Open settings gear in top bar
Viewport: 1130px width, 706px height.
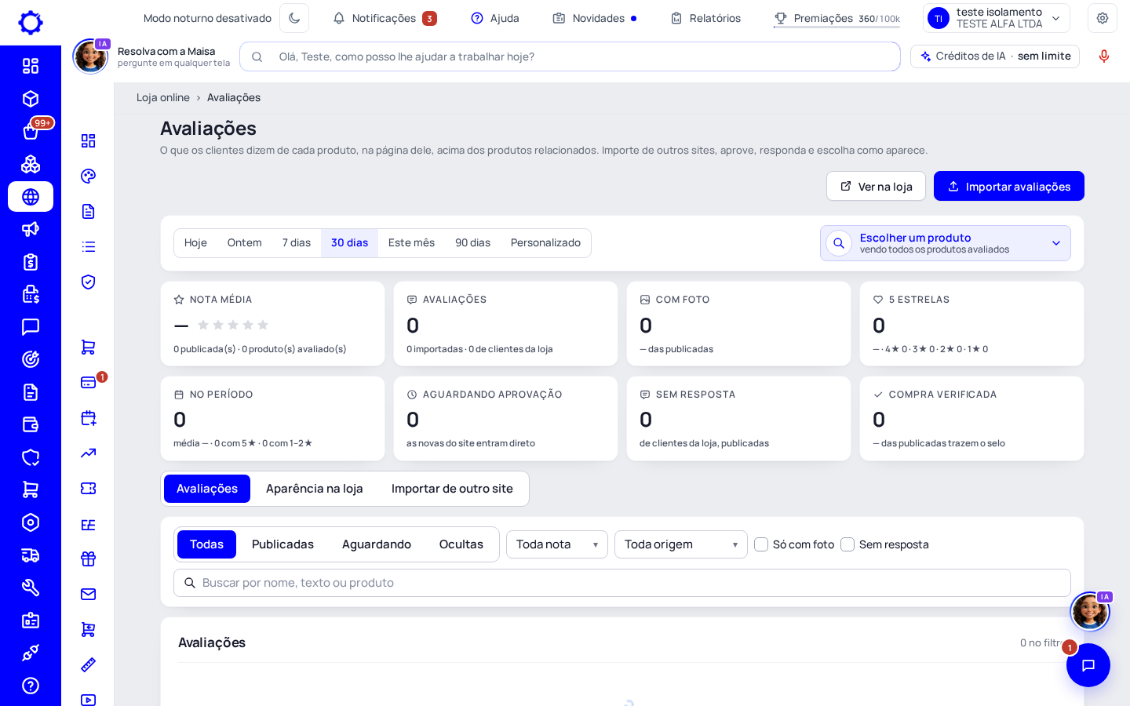1103,18
